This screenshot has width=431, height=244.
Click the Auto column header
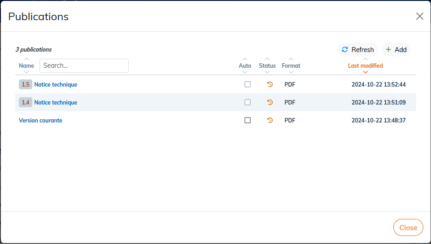245,65
